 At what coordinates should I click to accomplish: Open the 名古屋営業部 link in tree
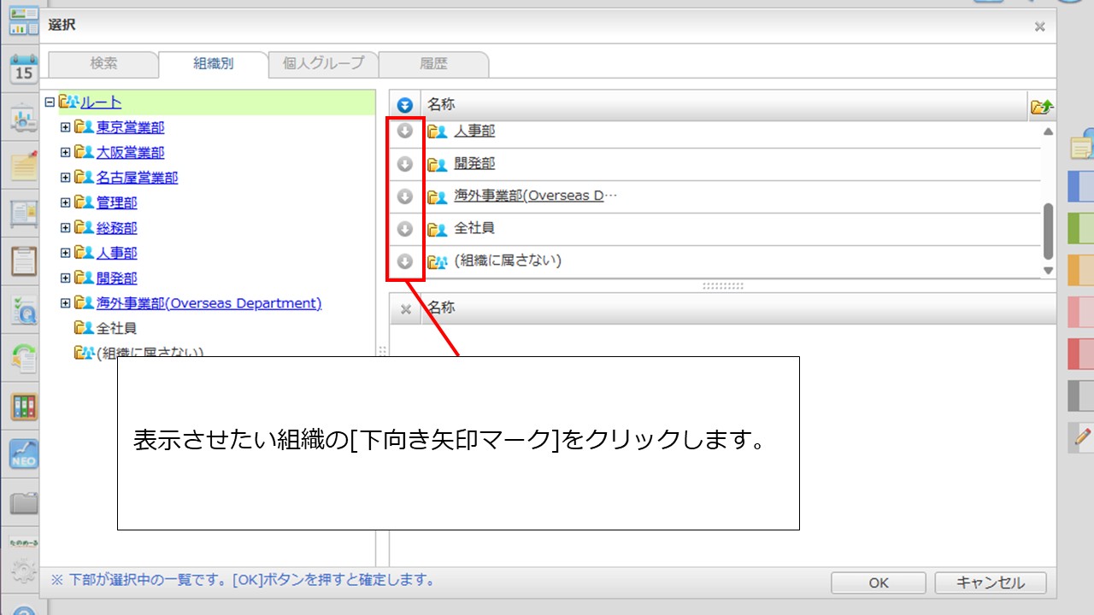(137, 178)
